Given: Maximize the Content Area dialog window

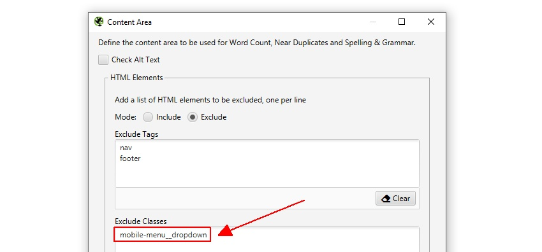Looking at the screenshot, I should 401,22.
